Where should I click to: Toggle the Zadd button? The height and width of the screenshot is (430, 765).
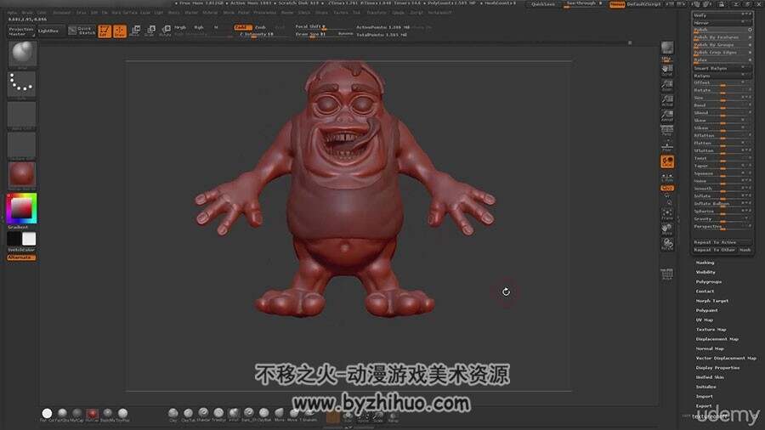tap(242, 27)
